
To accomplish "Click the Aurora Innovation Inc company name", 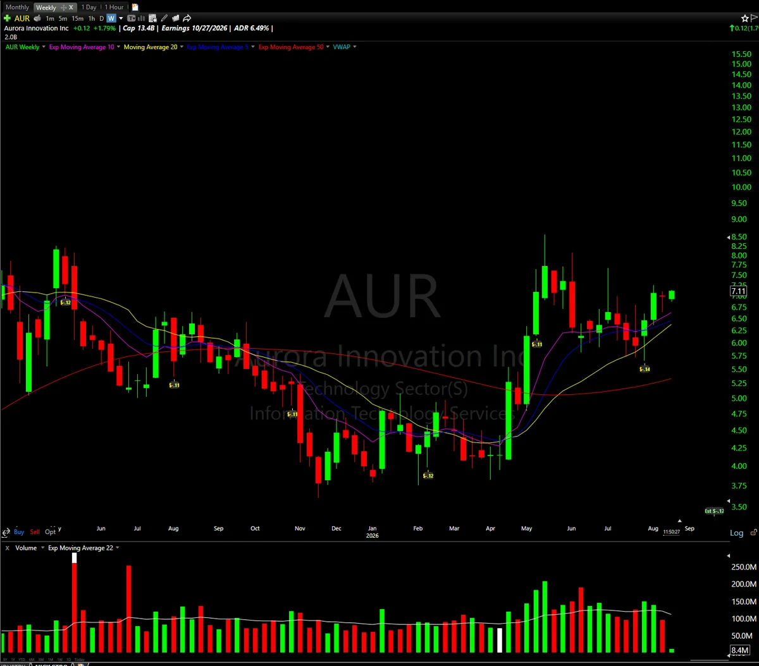I will coord(36,28).
